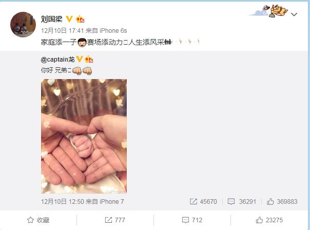Screen dimensions: 310x230
Task: Click the verified V badge next to captain龙
Action: click(x=80, y=59)
